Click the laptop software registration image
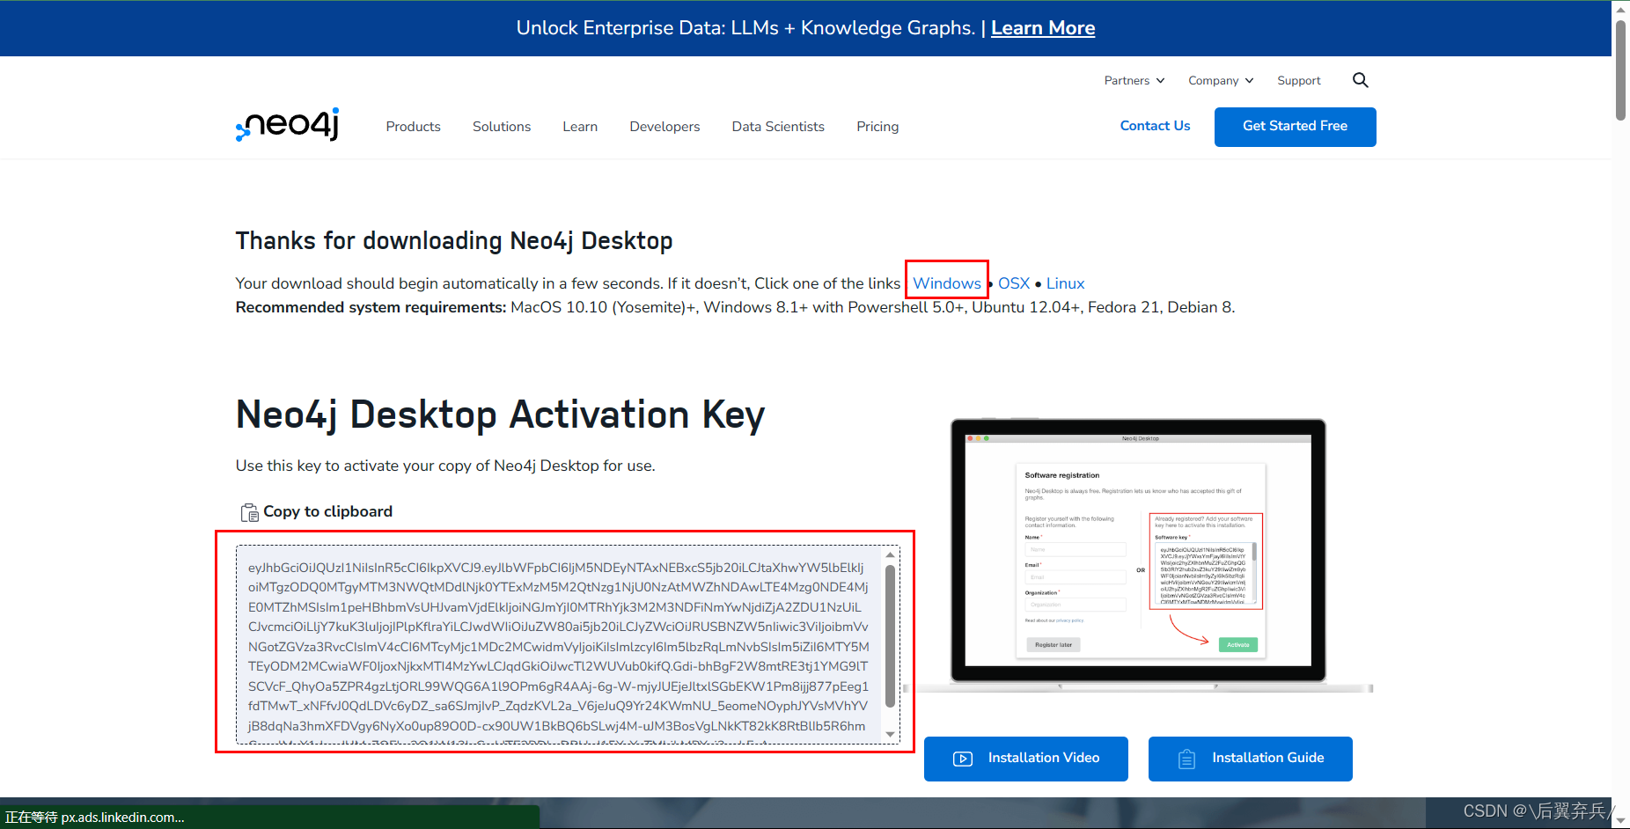Screen dimensions: 1630x829 [x=1138, y=555]
